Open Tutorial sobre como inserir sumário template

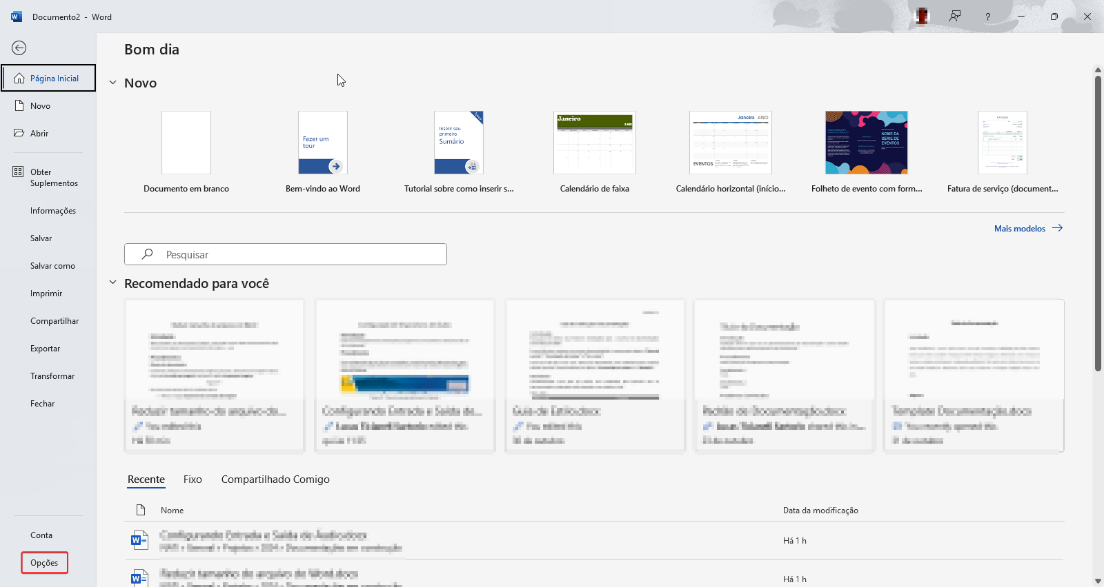coord(459,152)
